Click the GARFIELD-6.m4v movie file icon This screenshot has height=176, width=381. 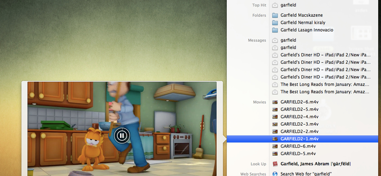point(275,147)
